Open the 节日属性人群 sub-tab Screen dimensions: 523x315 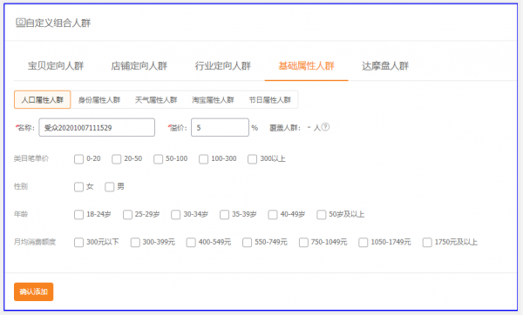click(x=270, y=100)
